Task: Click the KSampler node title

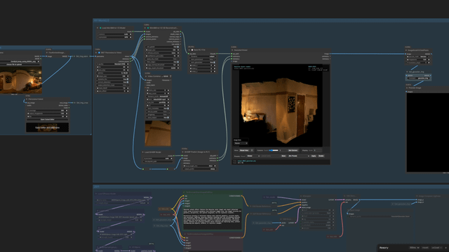Action: (307, 196)
